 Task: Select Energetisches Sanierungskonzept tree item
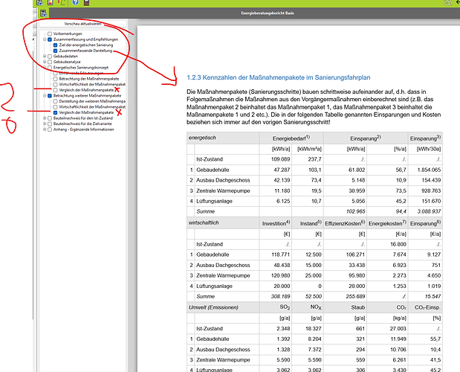click(x=82, y=67)
